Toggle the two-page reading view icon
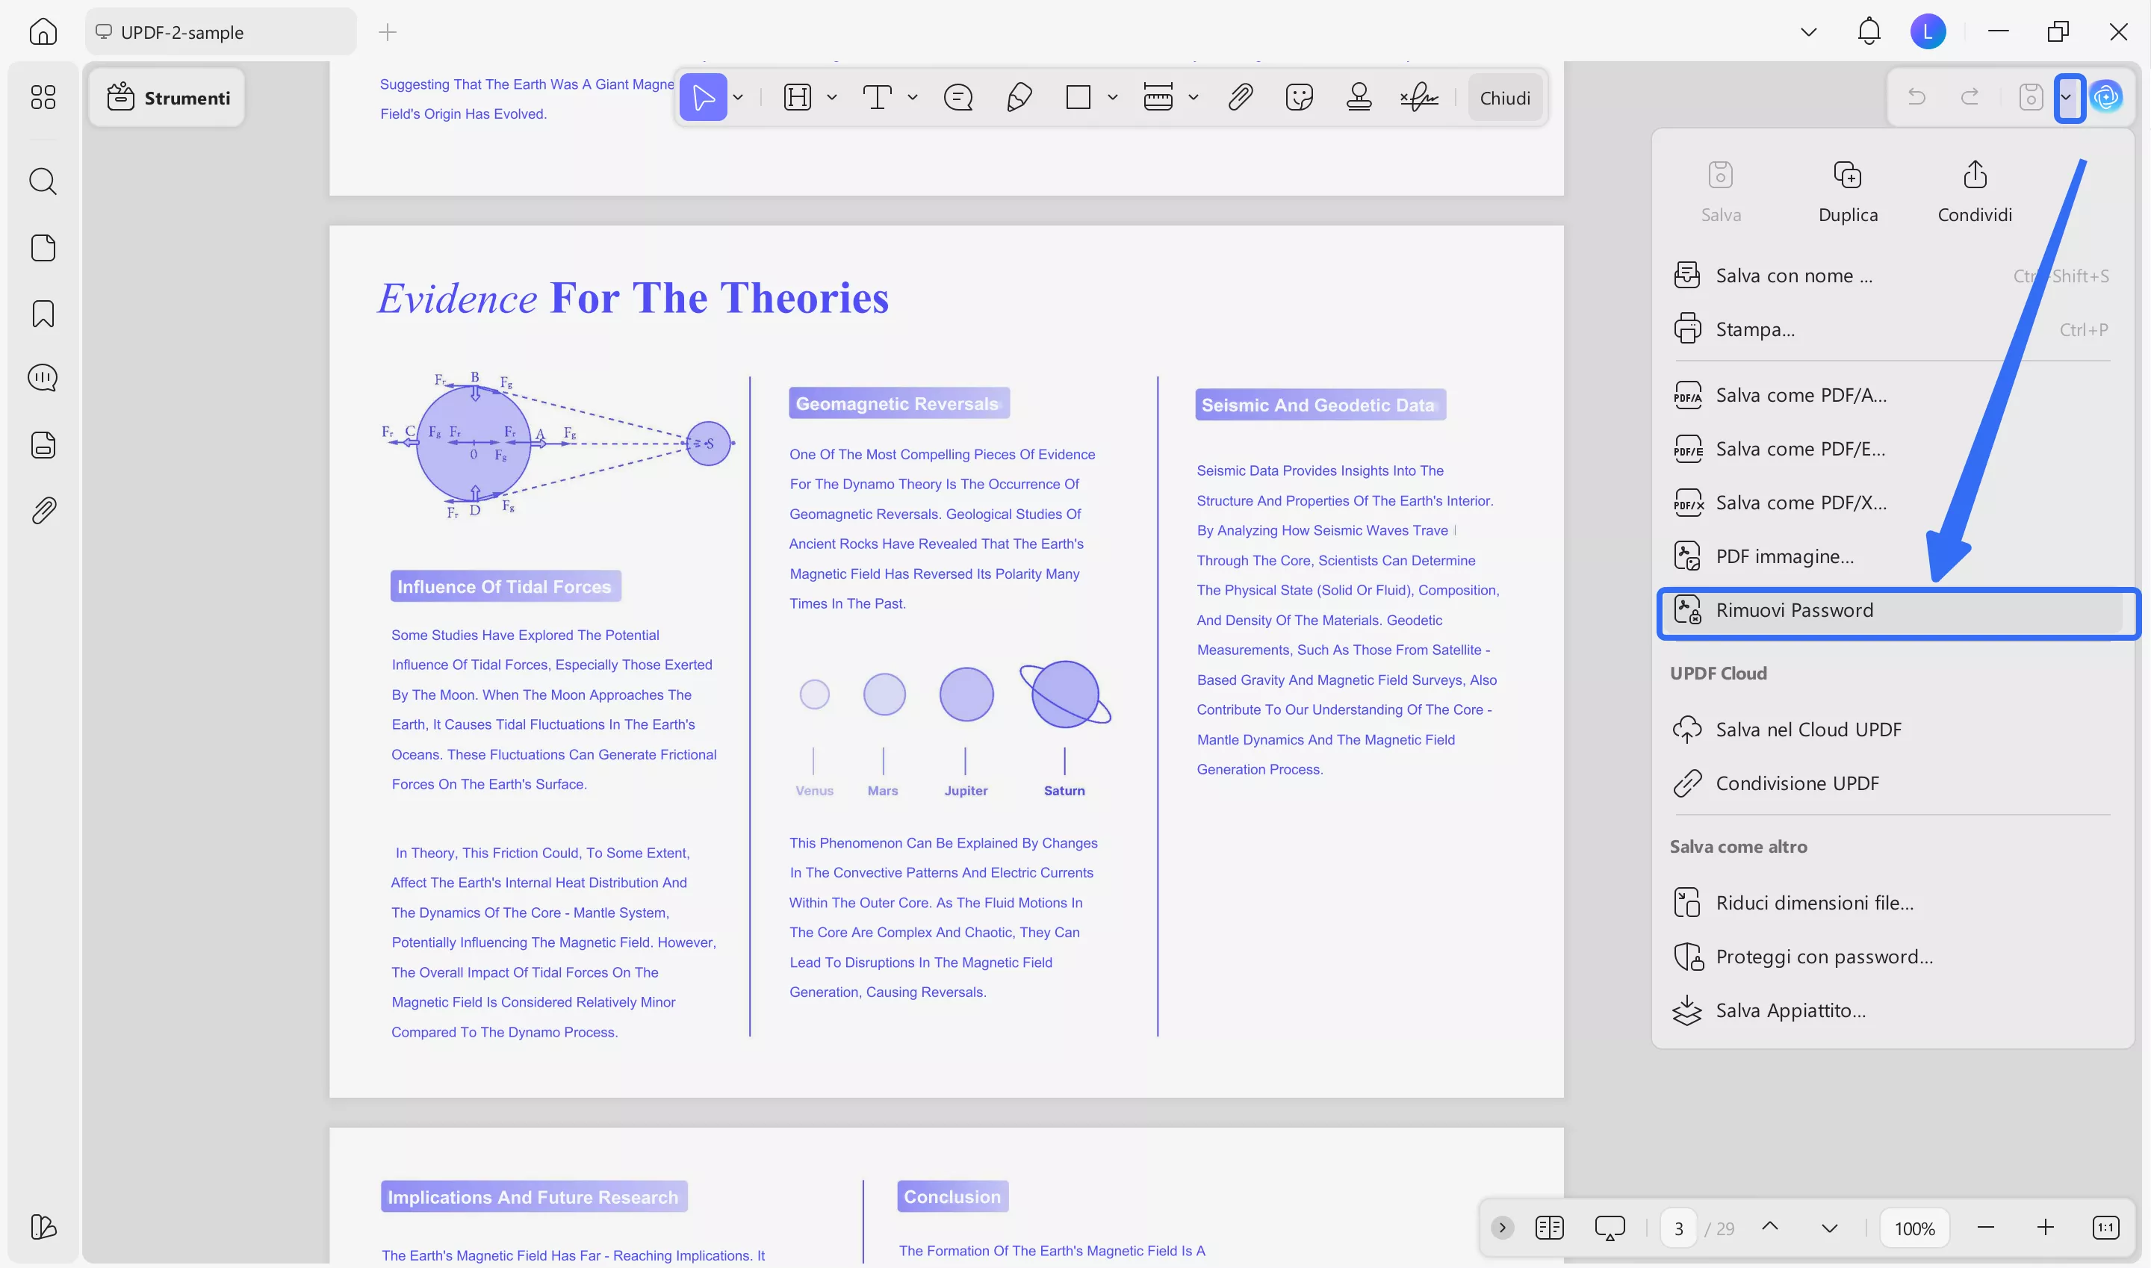This screenshot has height=1268, width=2151. pos(1548,1228)
